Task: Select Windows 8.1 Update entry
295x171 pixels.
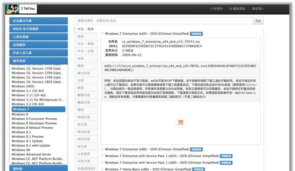Action: pyautogui.click(x=27, y=141)
